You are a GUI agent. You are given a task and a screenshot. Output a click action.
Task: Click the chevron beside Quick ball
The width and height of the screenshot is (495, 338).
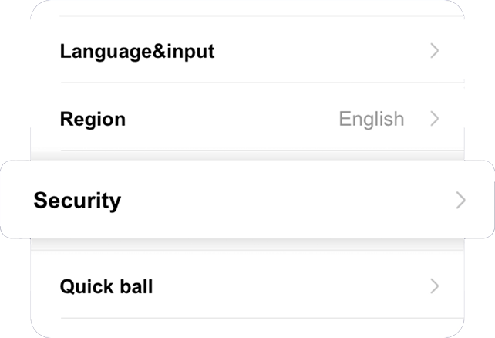pyautogui.click(x=435, y=287)
